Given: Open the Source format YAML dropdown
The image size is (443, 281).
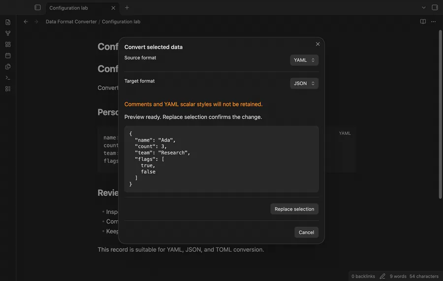Looking at the screenshot, I should (x=304, y=60).
